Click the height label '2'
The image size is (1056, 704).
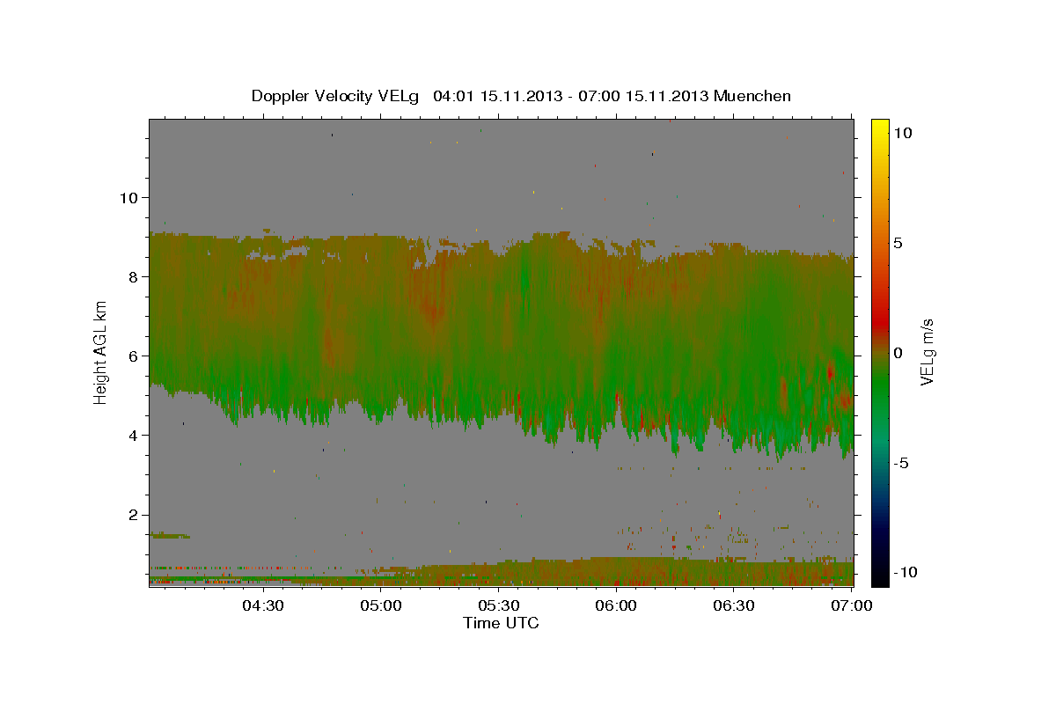[131, 515]
